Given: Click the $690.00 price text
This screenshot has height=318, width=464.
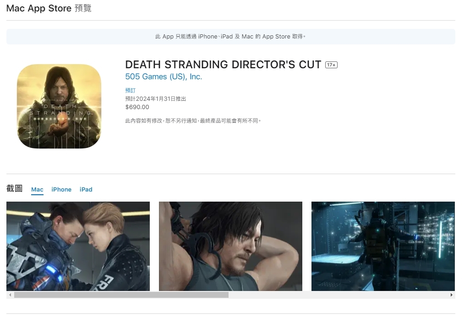Looking at the screenshot, I should [137, 107].
